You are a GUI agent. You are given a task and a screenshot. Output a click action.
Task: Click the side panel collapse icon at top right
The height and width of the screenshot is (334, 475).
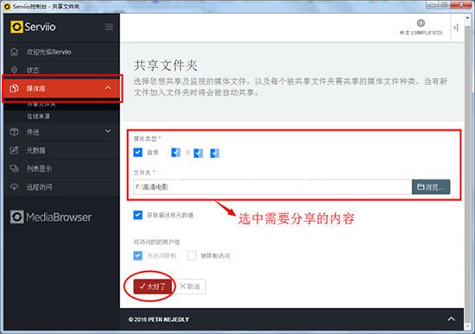coord(456,28)
